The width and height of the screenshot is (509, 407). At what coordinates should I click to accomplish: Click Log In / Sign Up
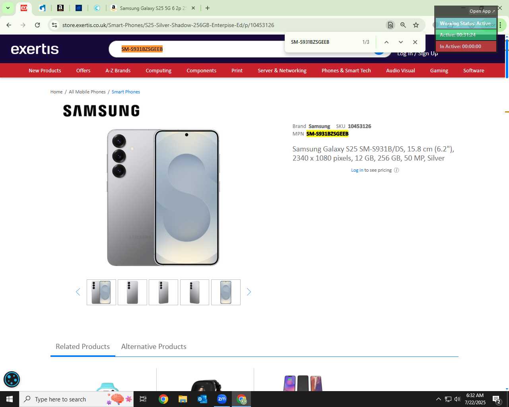point(418,53)
